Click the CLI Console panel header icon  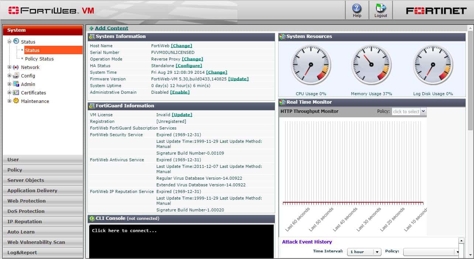click(92, 218)
